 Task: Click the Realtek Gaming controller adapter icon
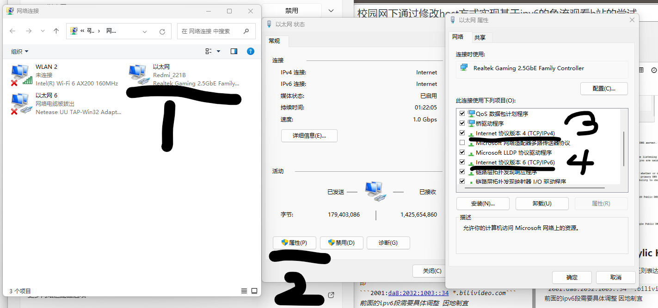coord(464,68)
